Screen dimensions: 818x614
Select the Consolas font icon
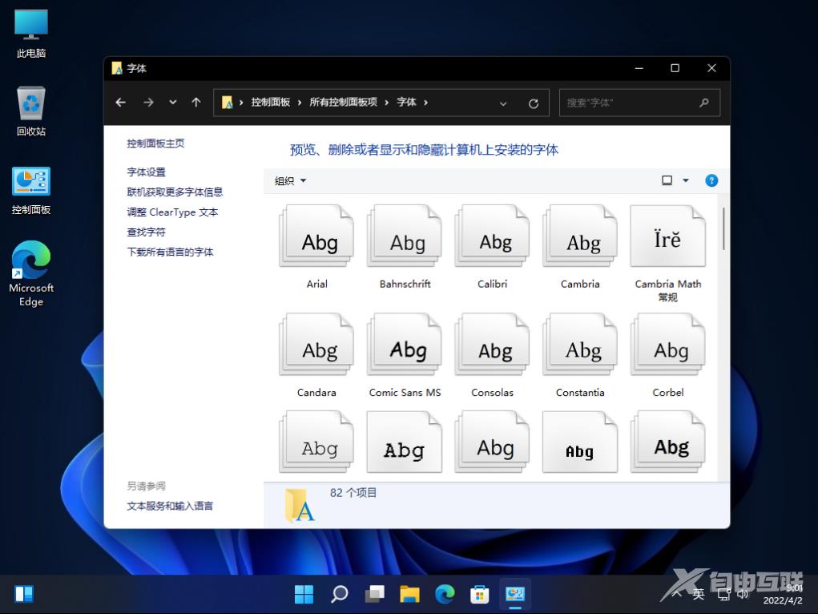(x=492, y=344)
